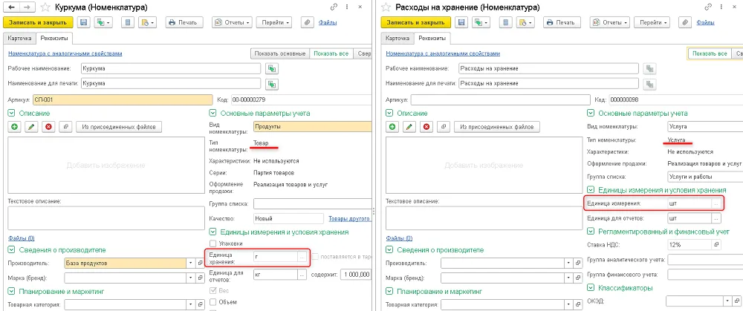Click Записать и закрыть in right window
This screenshot has width=743, height=311.
415,22
